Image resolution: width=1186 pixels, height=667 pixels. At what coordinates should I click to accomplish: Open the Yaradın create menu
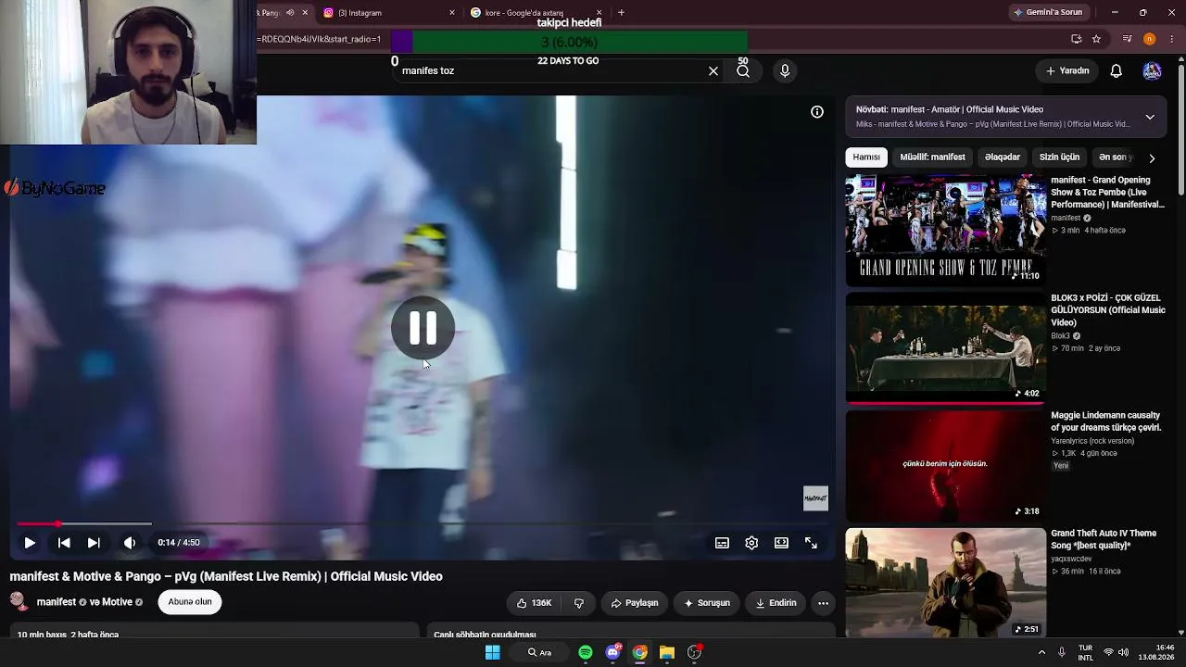[x=1067, y=70]
